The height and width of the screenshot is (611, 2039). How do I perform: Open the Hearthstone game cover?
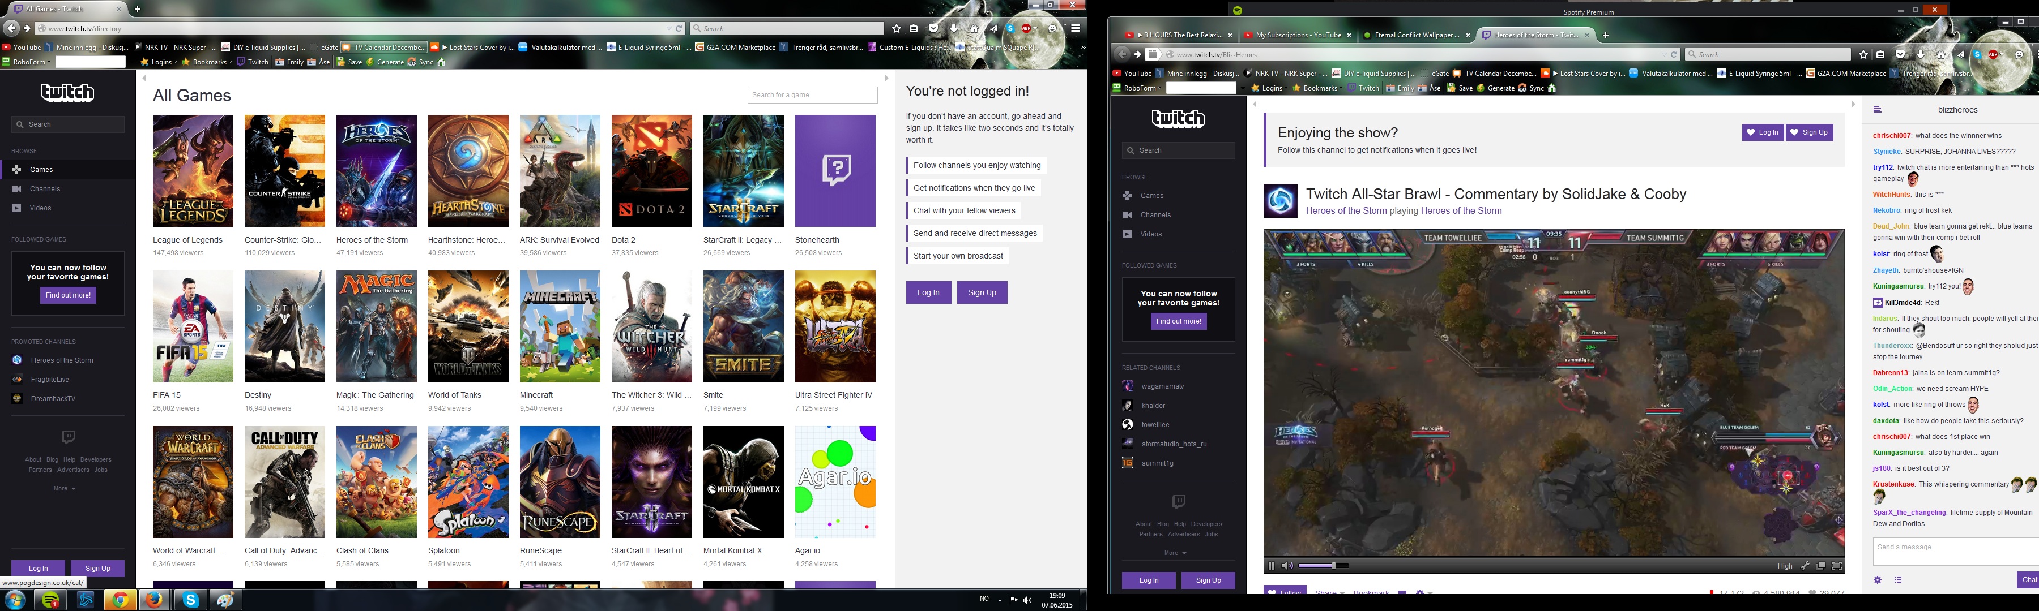click(468, 171)
